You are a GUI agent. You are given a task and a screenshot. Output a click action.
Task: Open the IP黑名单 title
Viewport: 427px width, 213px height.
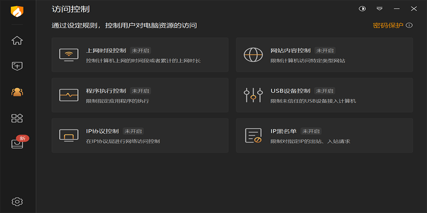[x=284, y=131]
